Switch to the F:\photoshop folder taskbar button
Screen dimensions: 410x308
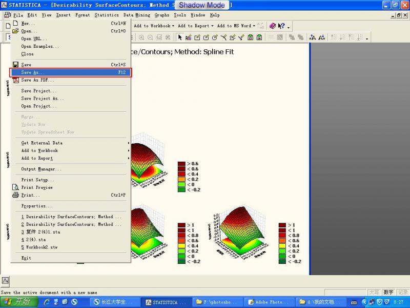pos(217,302)
